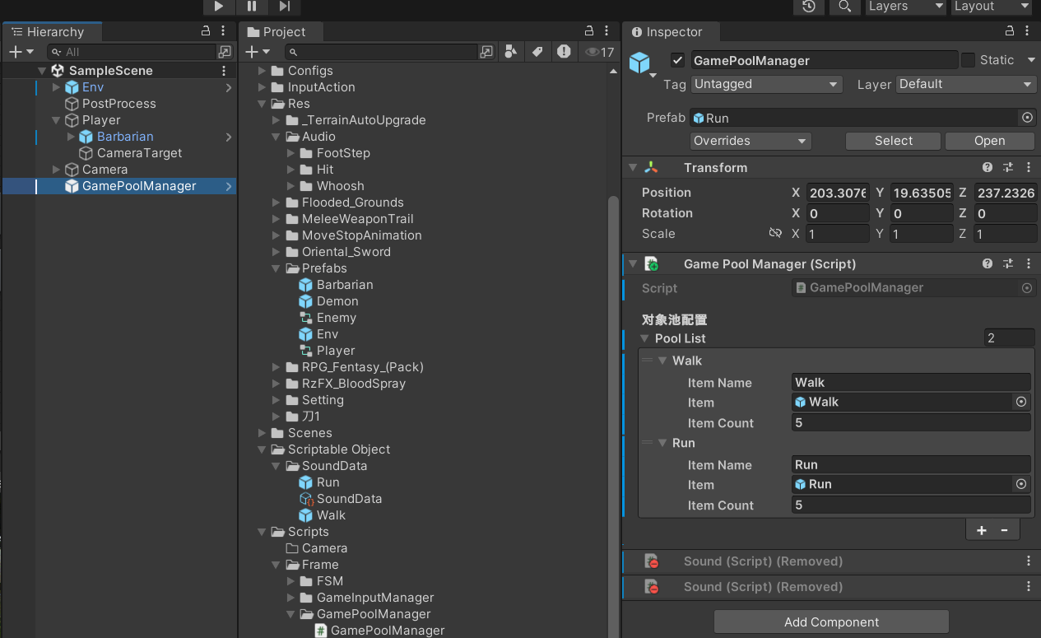This screenshot has width=1041, height=638.
Task: Click the prefab Select button
Action: 894,141
